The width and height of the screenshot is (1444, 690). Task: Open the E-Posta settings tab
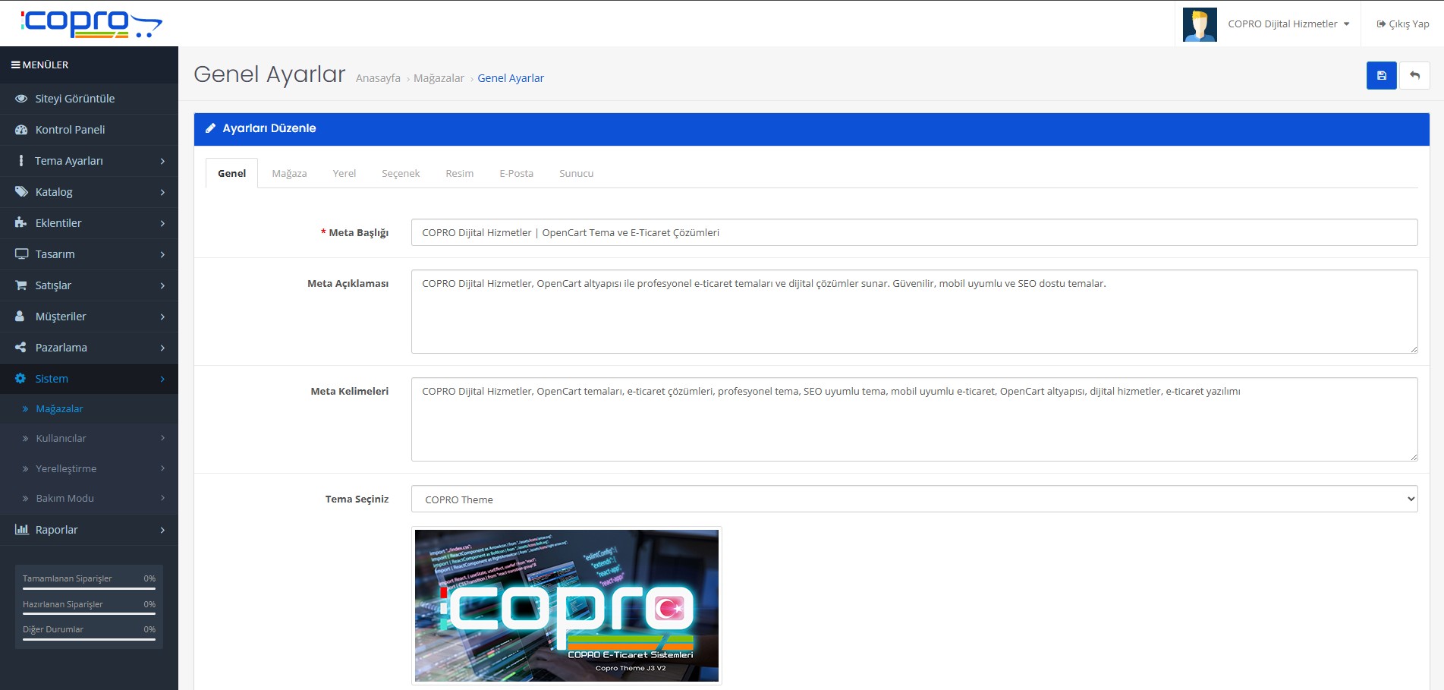516,174
